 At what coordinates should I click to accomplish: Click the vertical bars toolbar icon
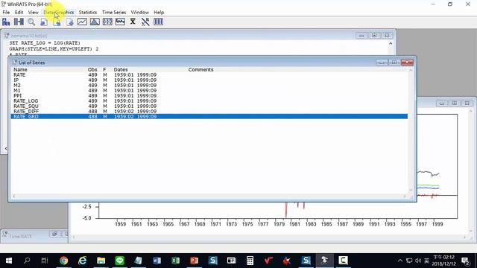[158, 22]
